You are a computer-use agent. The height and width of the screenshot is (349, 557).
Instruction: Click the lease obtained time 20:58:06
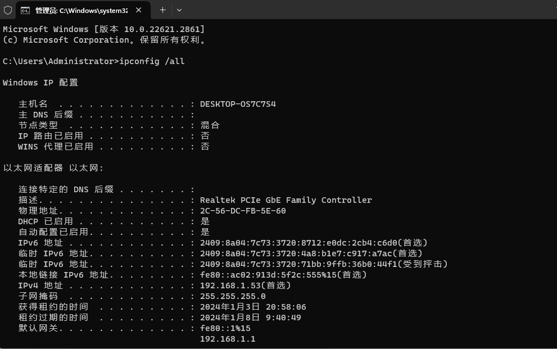[x=286, y=307]
